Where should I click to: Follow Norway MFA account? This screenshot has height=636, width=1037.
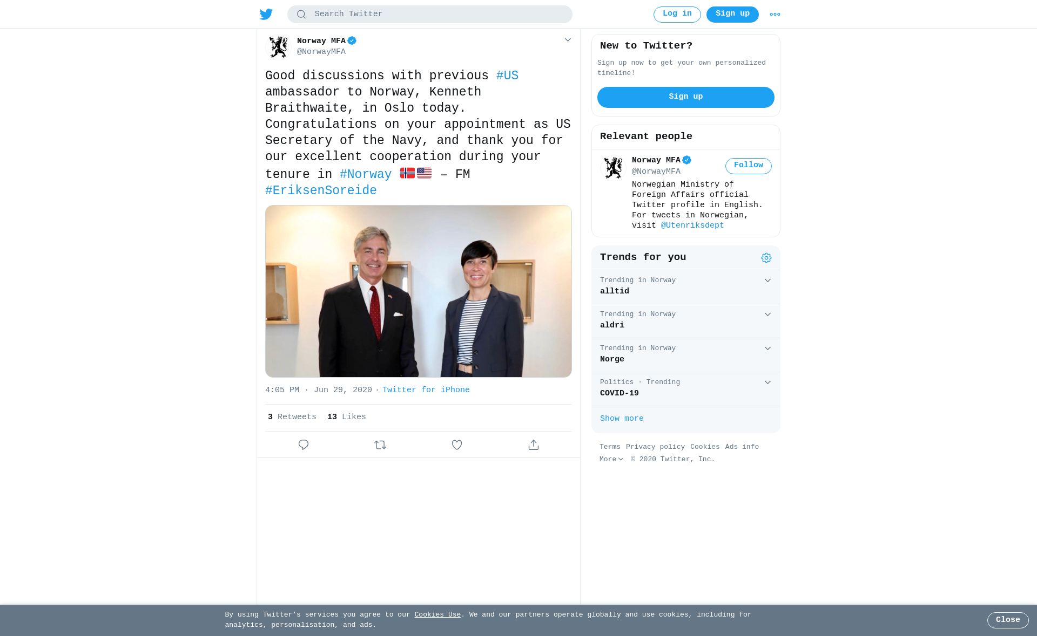[749, 166]
